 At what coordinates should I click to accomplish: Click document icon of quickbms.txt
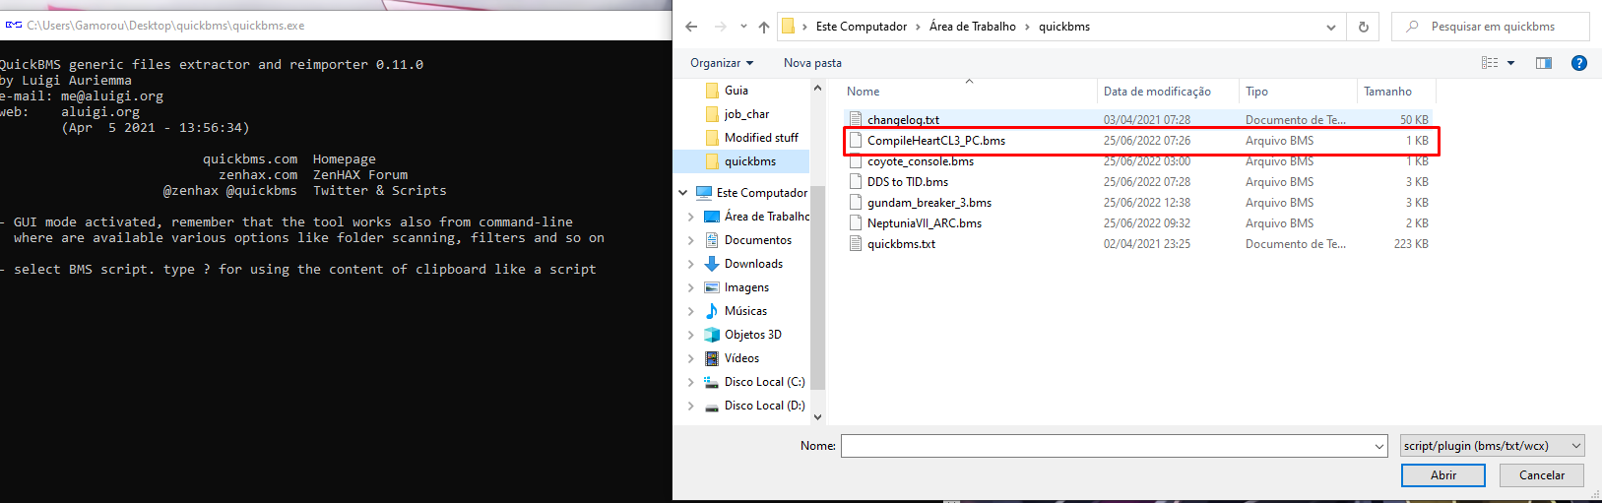point(856,244)
